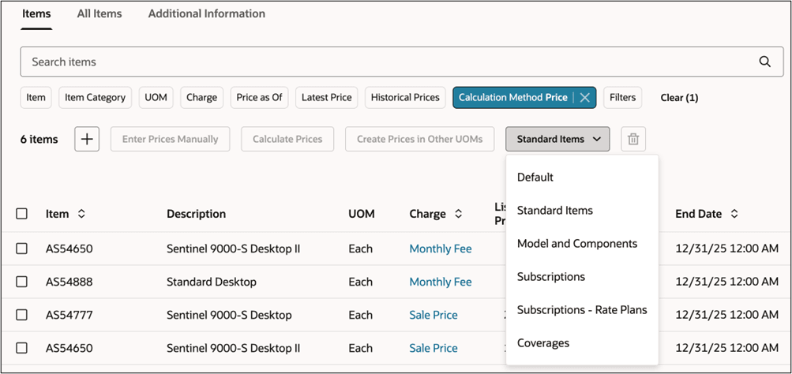This screenshot has width=792, height=374.
Task: Open the Additional Information tab
Action: tap(206, 13)
